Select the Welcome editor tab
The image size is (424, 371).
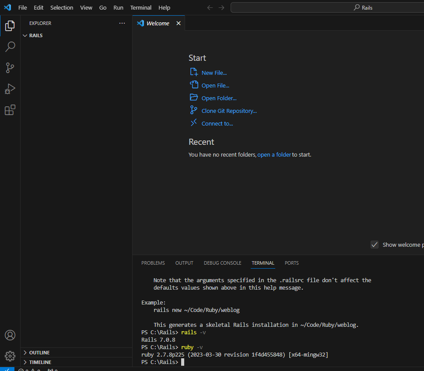158,23
